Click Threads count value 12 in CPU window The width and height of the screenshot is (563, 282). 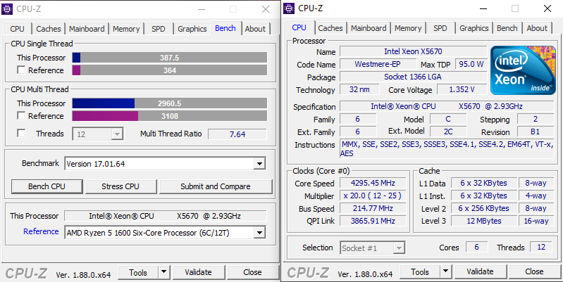coord(541,247)
